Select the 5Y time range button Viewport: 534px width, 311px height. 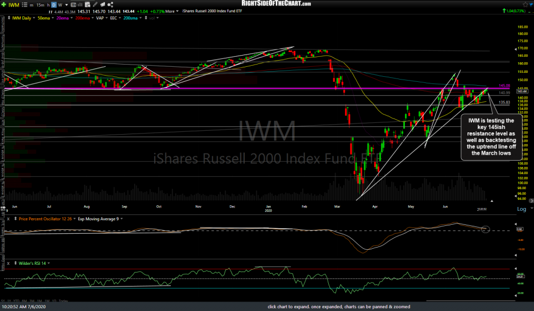click(3, 301)
